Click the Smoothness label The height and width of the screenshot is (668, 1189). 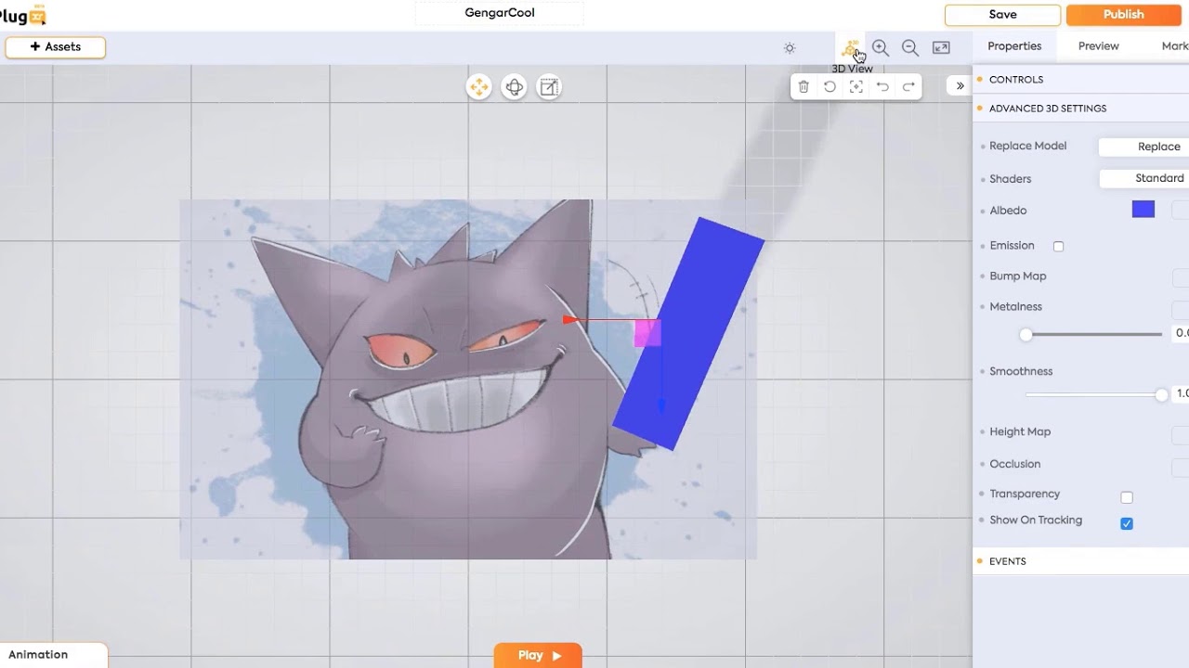click(1021, 372)
